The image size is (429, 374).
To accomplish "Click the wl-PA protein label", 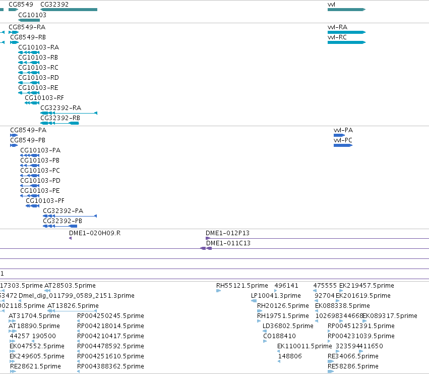I will pyautogui.click(x=343, y=130).
